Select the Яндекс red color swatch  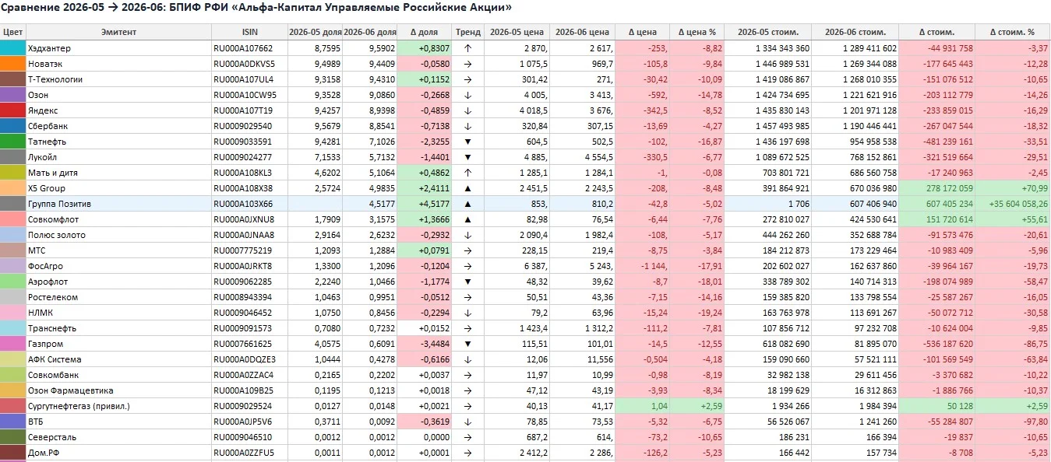pos(13,110)
